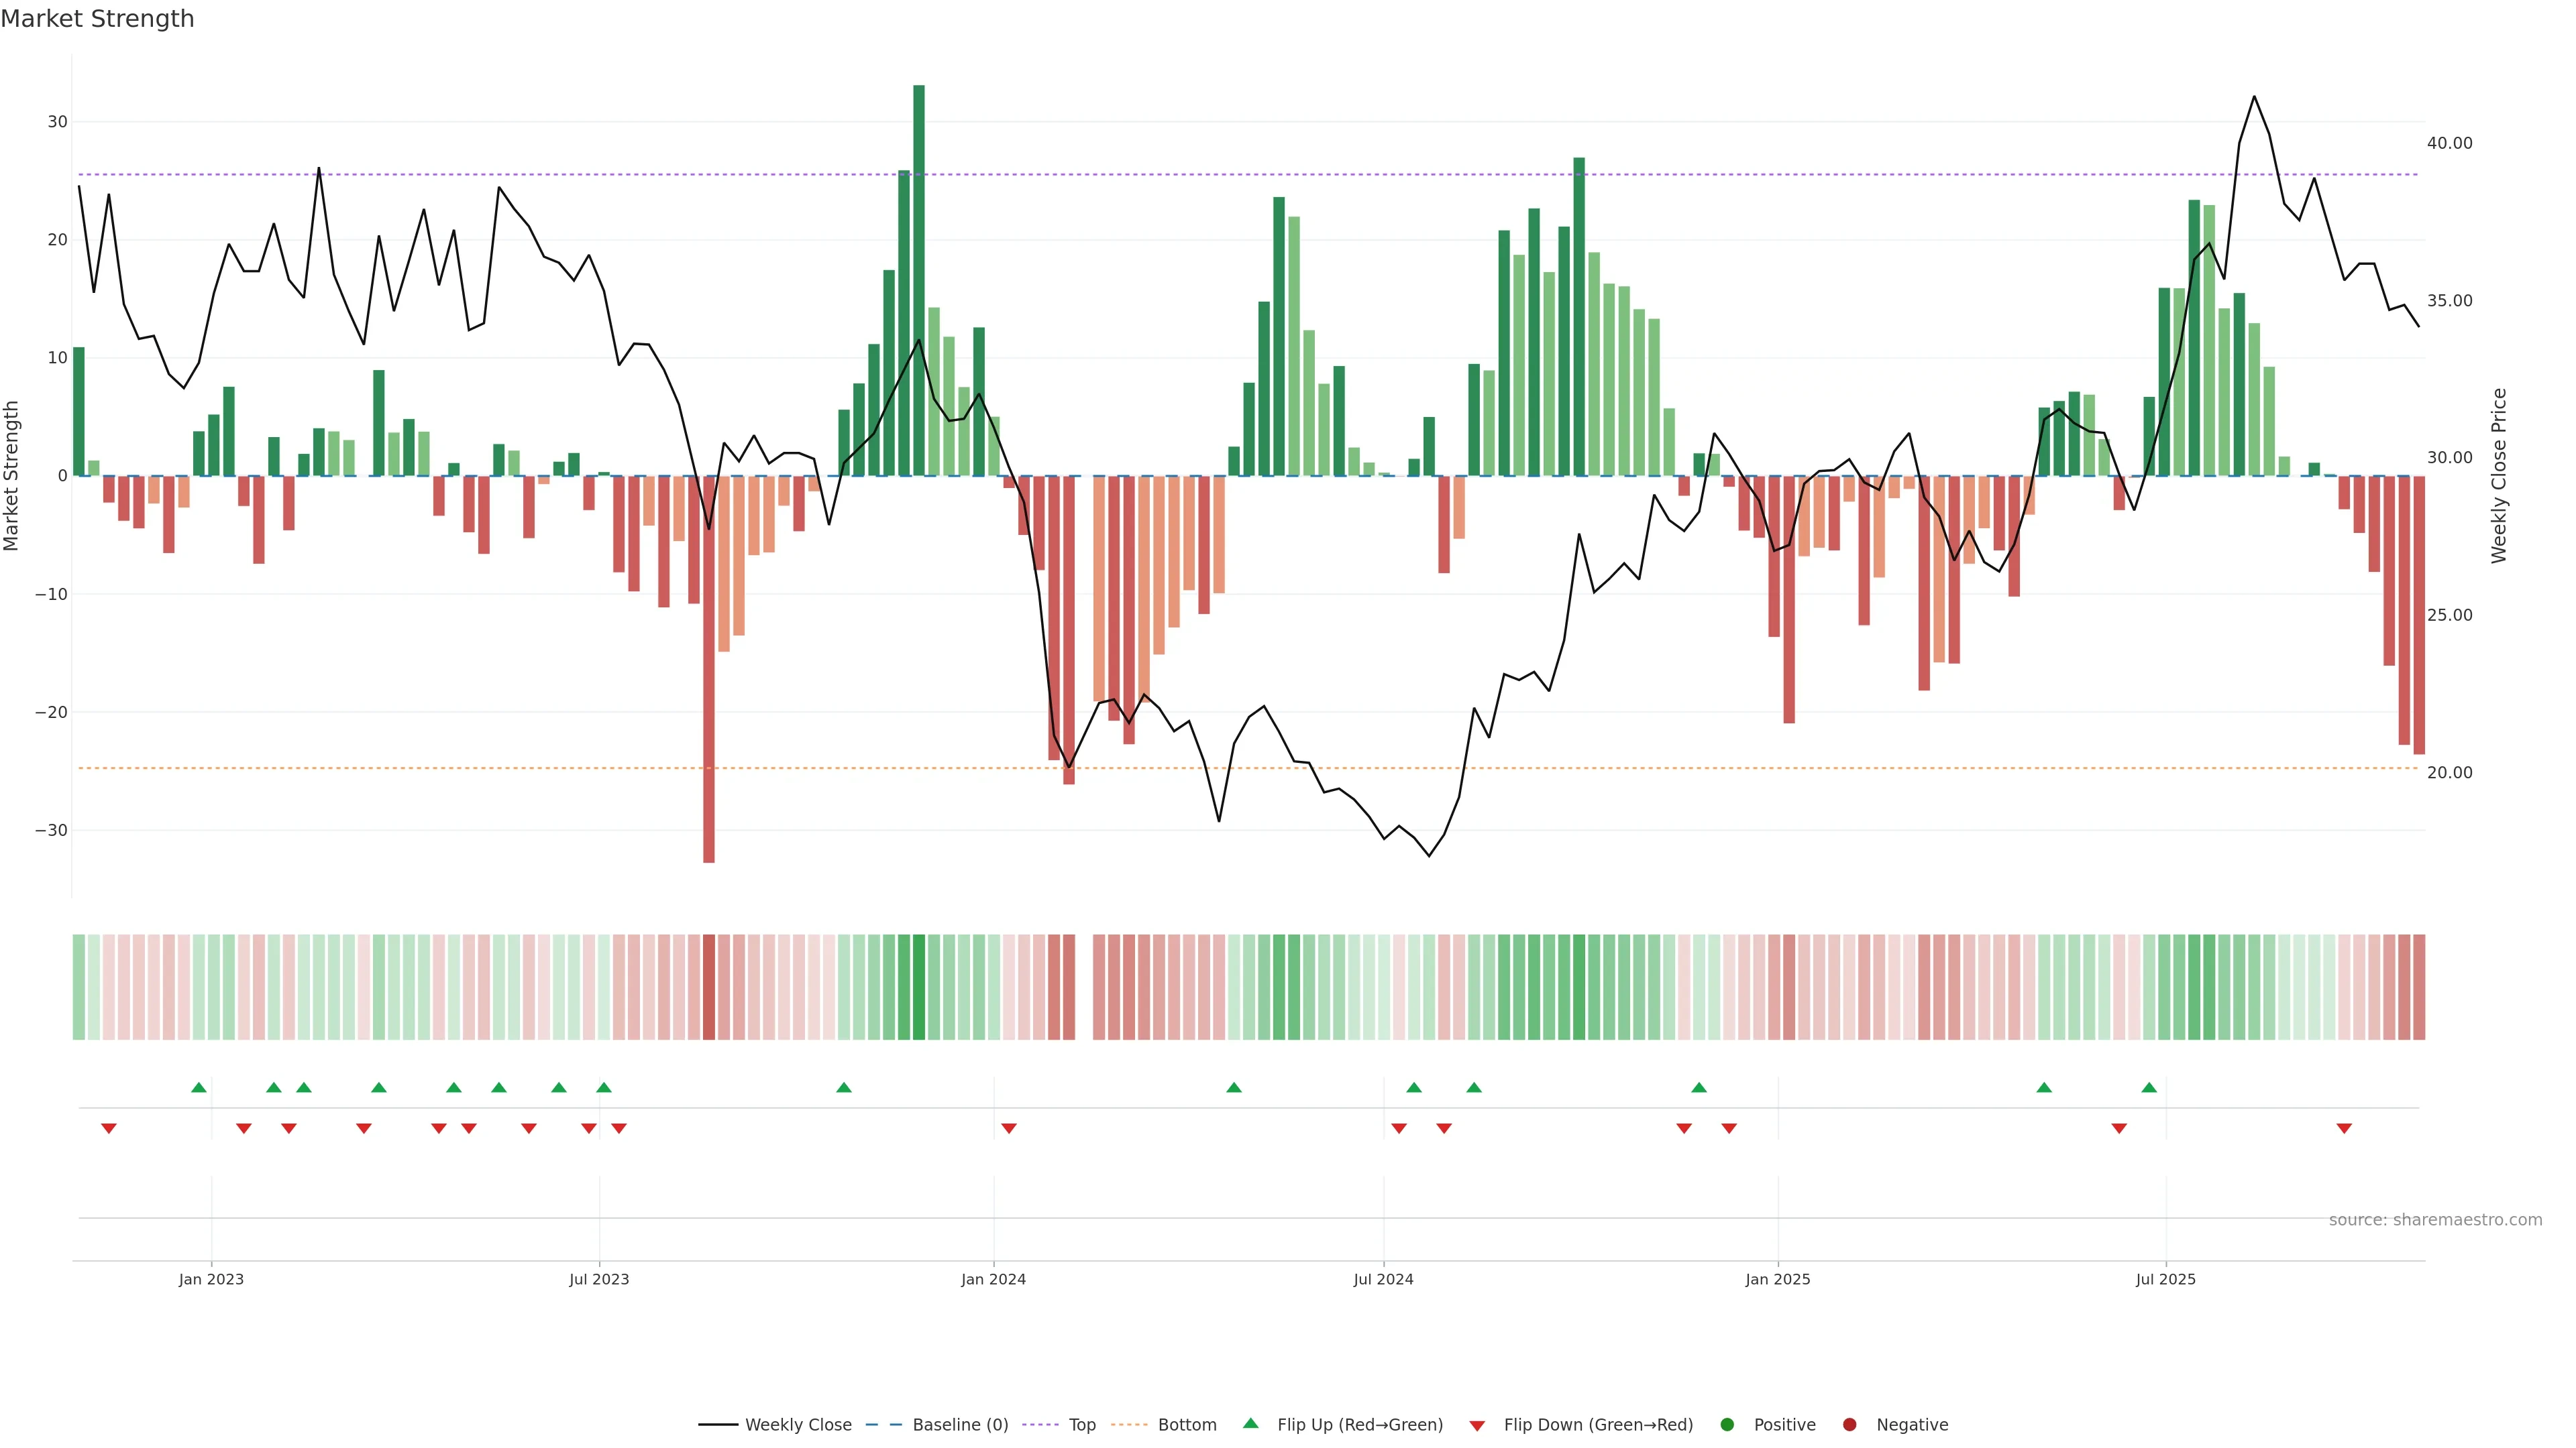The height and width of the screenshot is (1448, 2576).
Task: Click the red Flip Down legend triangle
Action: 1477,1426
